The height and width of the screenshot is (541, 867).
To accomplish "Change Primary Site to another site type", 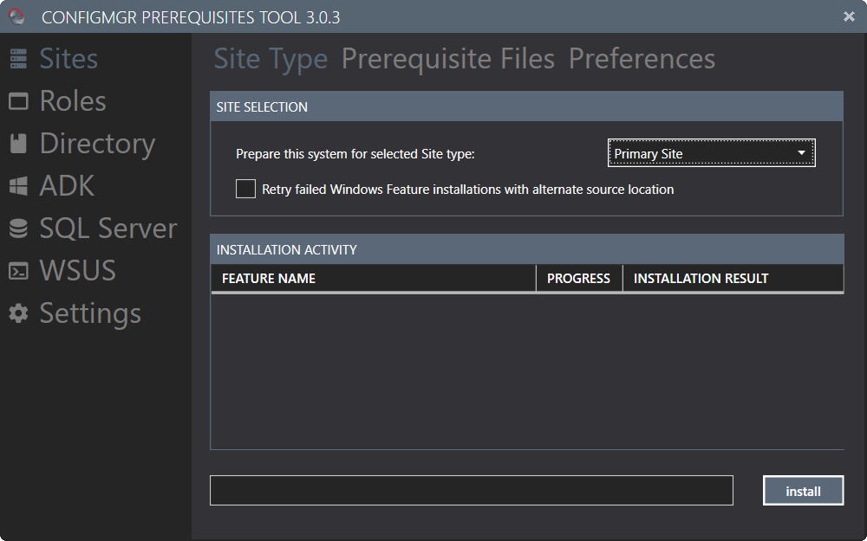I will [711, 152].
